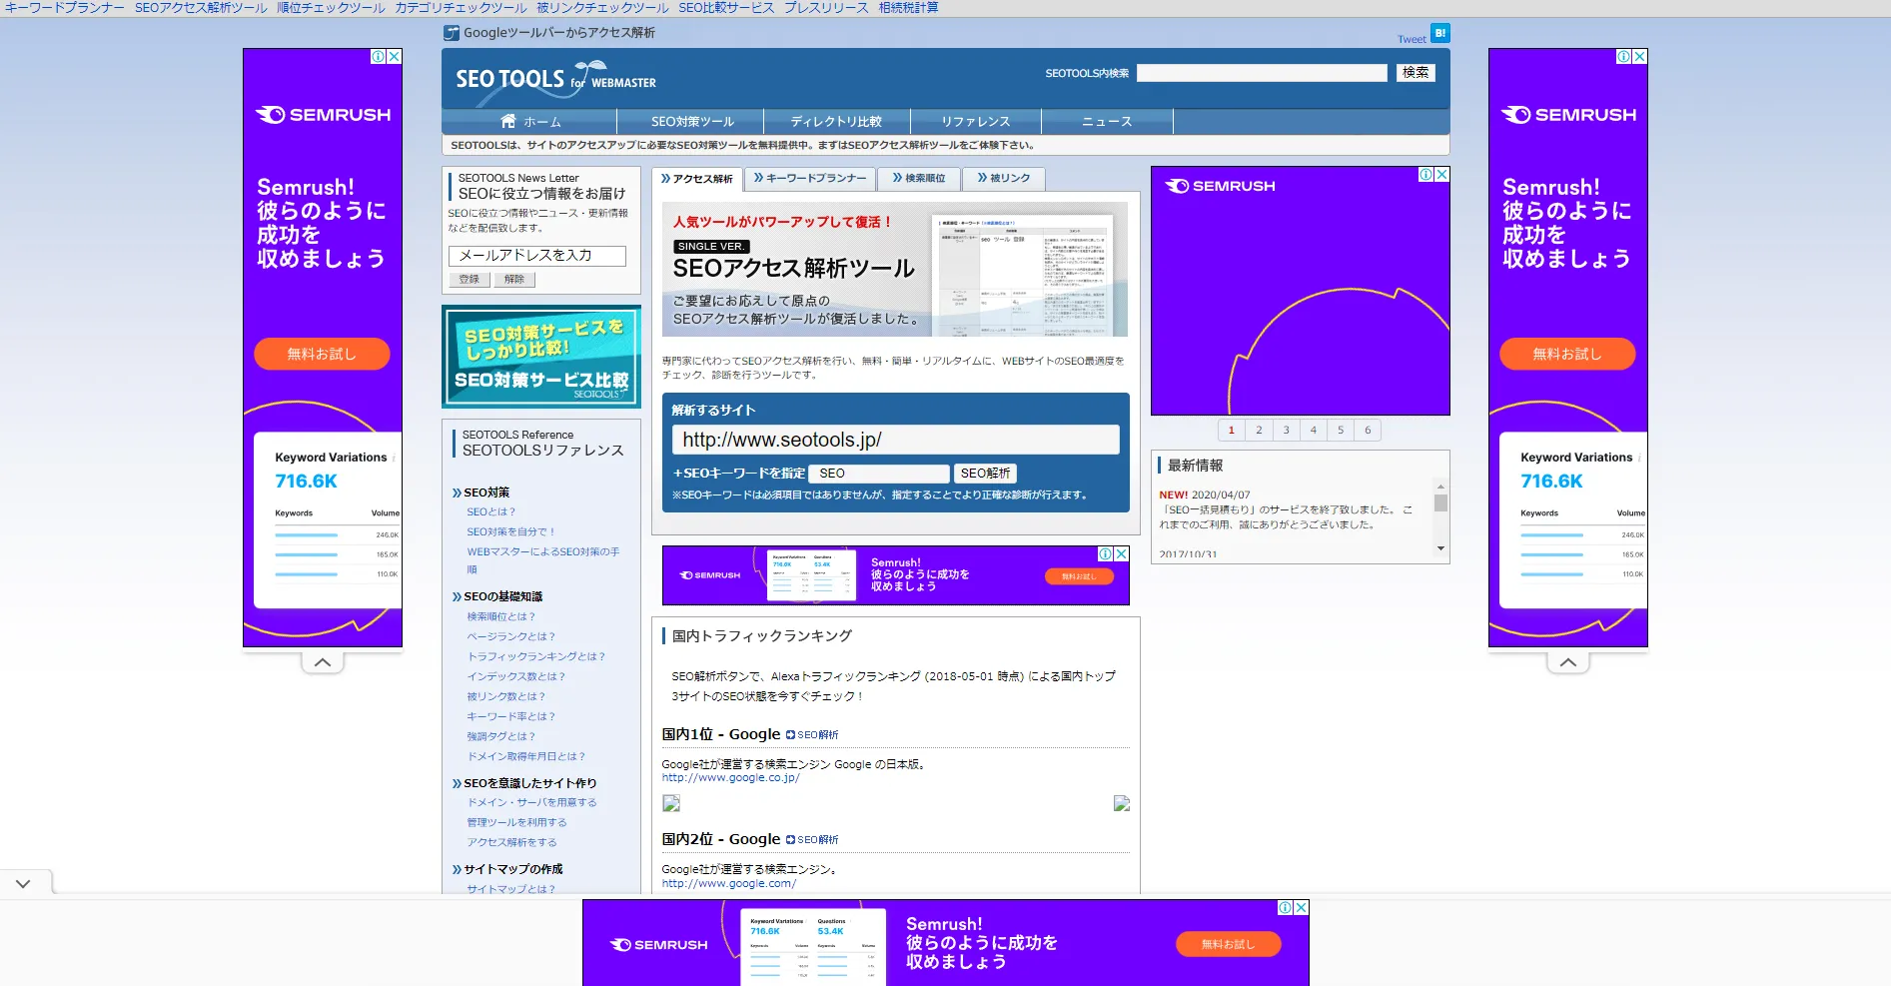Click Googleツールバーからアクセス解析 link
This screenshot has width=1891, height=986.
pyautogui.click(x=558, y=33)
